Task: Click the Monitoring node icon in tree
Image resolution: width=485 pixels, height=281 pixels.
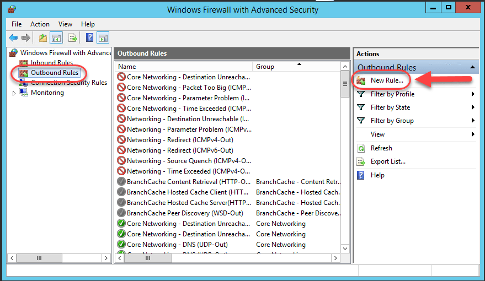Action: coord(24,93)
